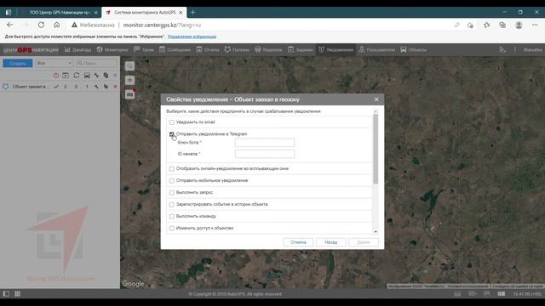Click the favorites star icon in the browser toolbar
545x306 pixels.
pos(486,25)
